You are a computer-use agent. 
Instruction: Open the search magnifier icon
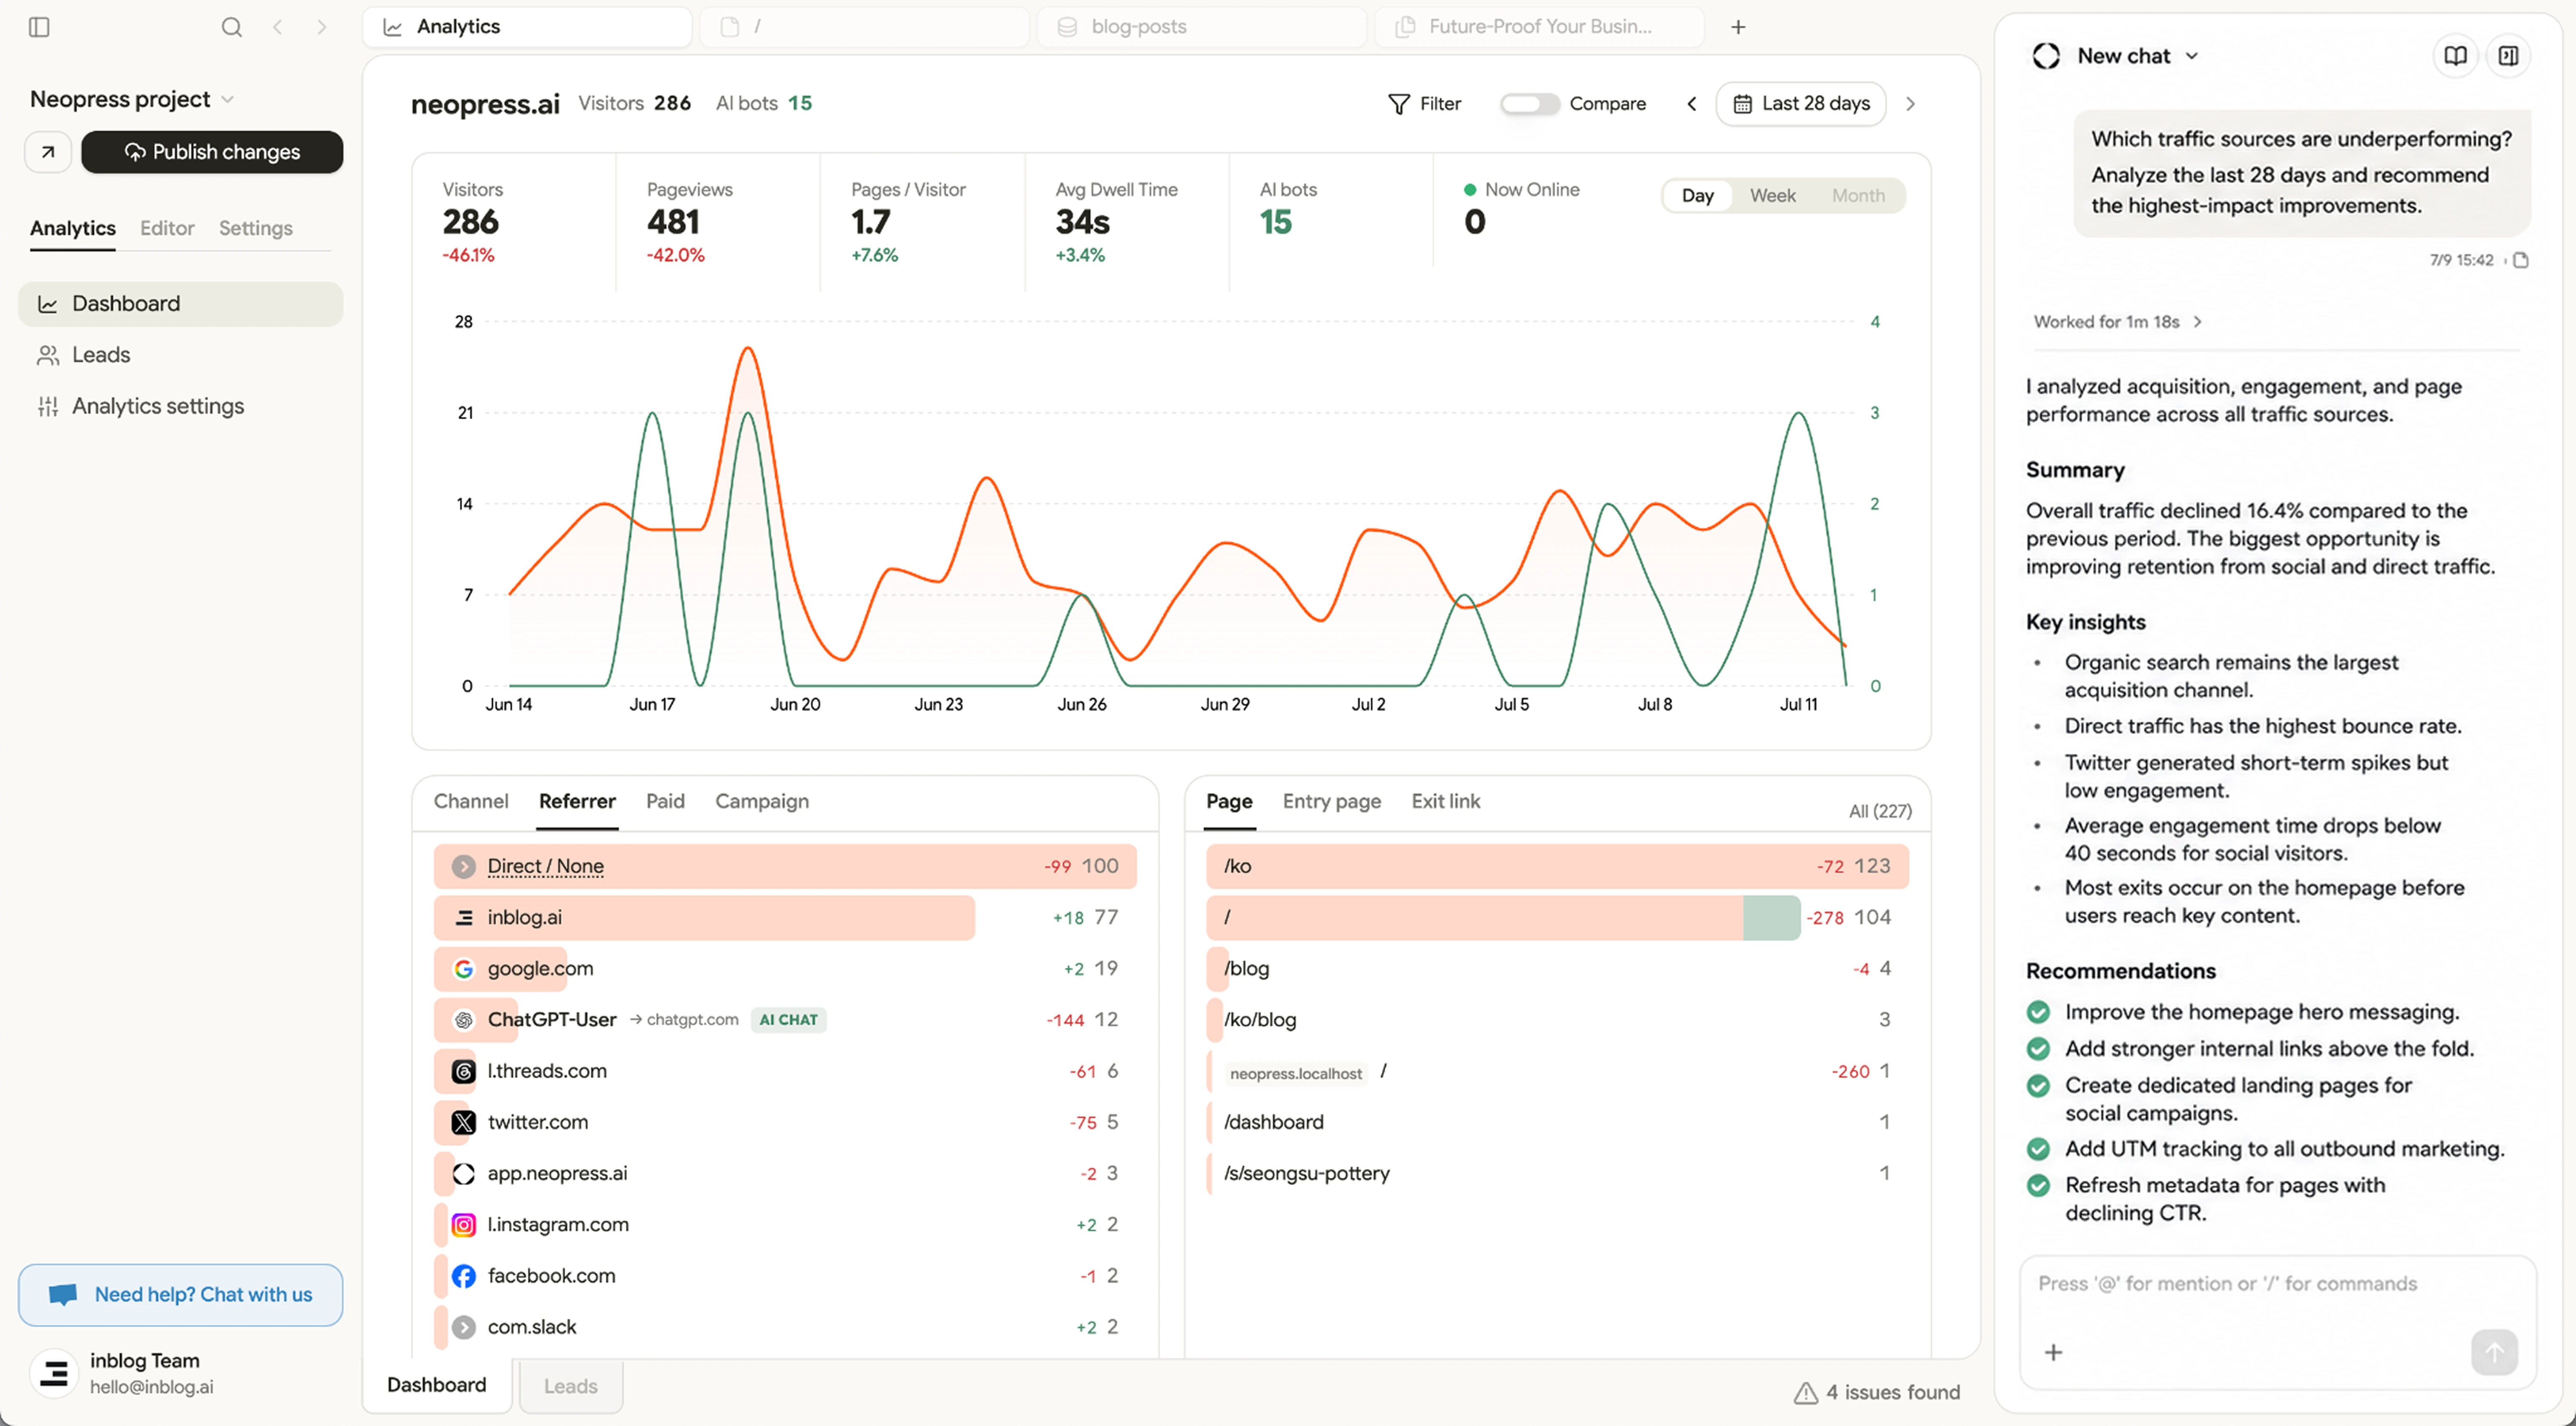(231, 27)
